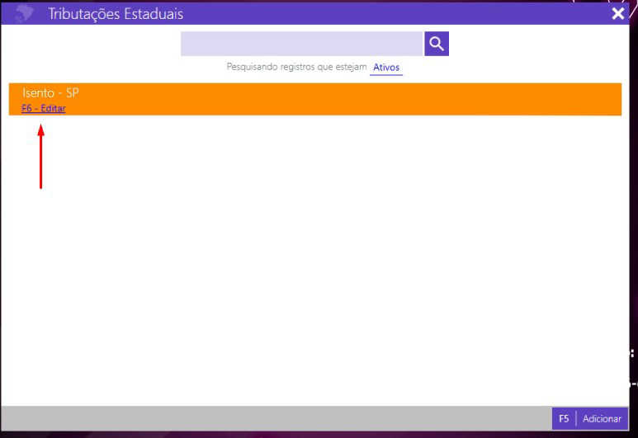The image size is (638, 438).
Task: Close the Tributações Estaduais window
Action: [617, 13]
